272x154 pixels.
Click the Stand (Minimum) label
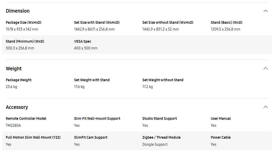pyautogui.click(x=25, y=41)
